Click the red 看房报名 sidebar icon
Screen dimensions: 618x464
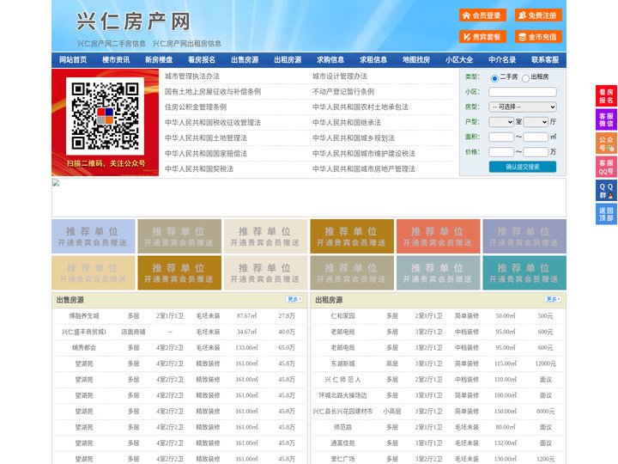[x=606, y=95]
